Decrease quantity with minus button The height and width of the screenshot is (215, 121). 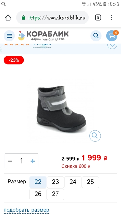point(10,161)
